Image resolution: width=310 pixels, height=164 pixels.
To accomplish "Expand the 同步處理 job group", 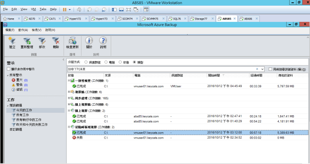I will 69,98.
